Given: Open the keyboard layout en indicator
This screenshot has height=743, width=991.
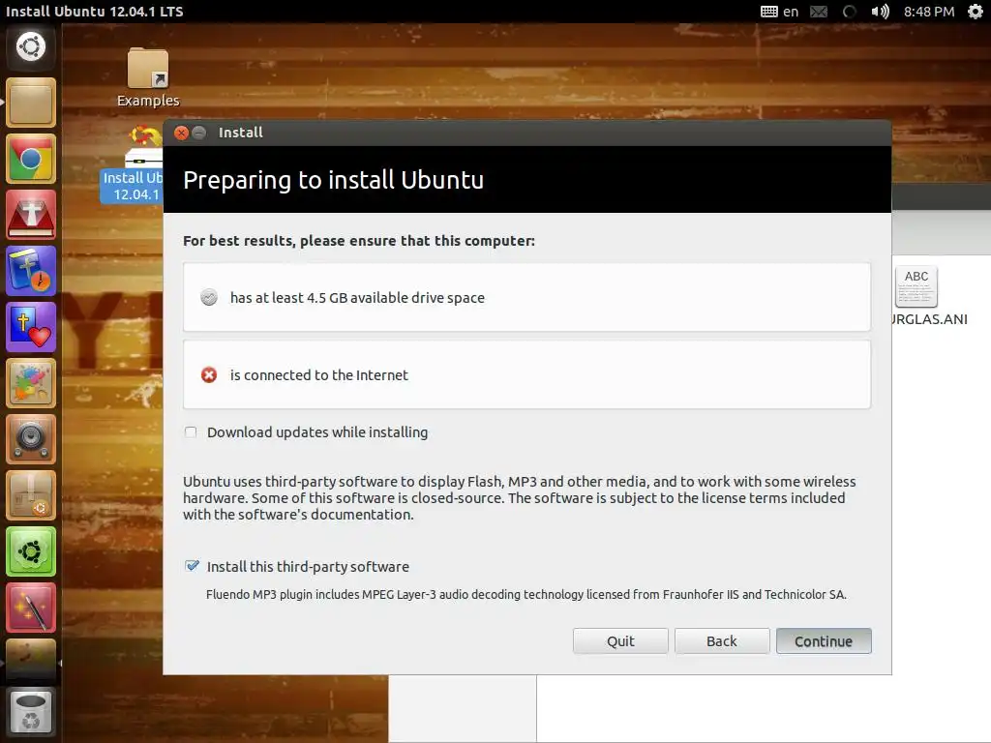Looking at the screenshot, I should click(x=779, y=12).
